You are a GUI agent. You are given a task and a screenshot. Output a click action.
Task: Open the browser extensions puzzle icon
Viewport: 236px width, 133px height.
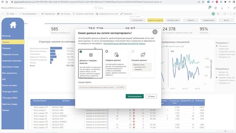pos(225,2)
